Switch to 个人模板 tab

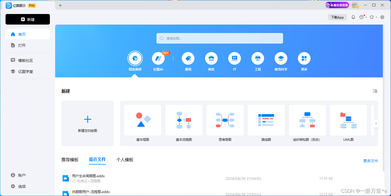pos(125,160)
